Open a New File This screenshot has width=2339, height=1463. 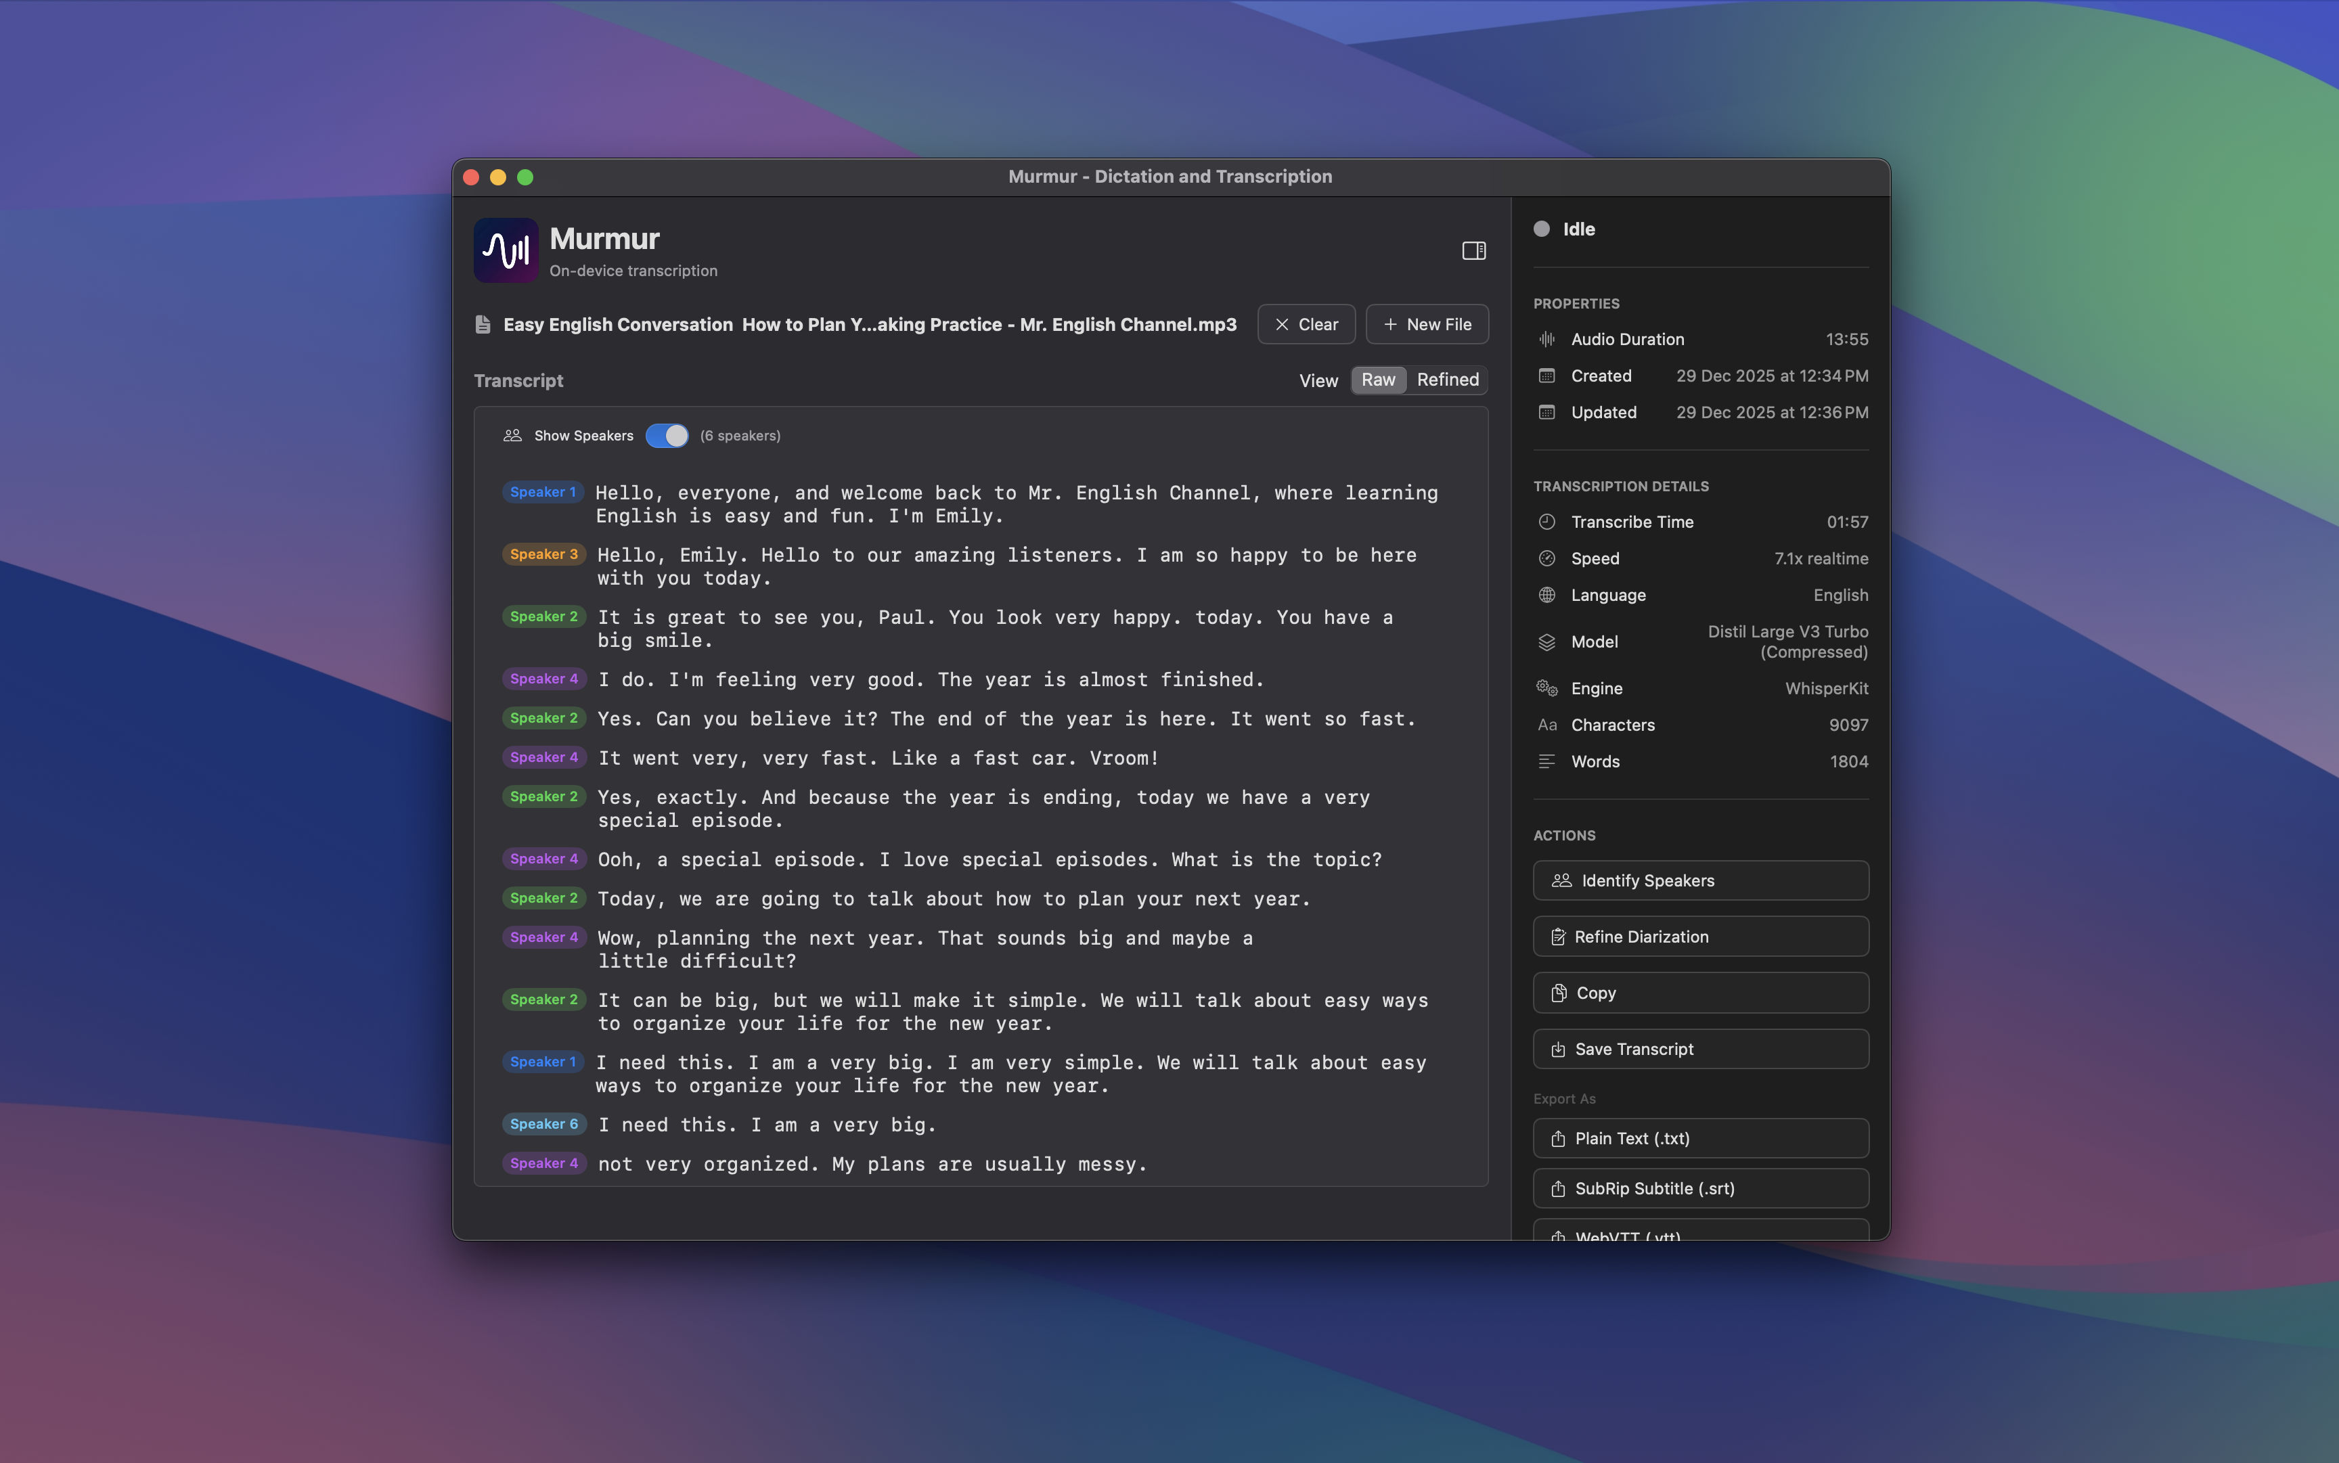coord(1427,324)
